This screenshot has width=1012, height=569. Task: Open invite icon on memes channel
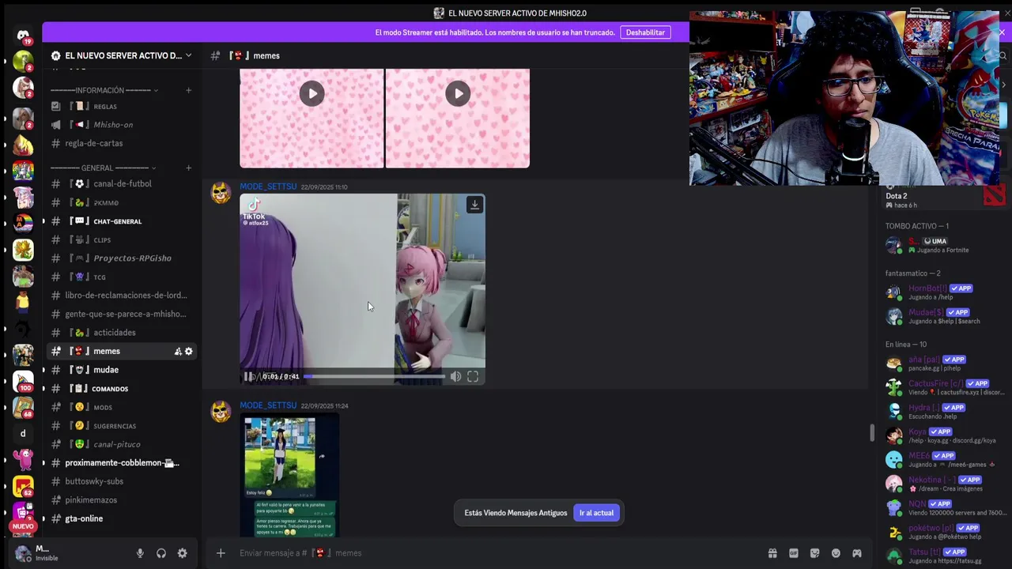[177, 352]
